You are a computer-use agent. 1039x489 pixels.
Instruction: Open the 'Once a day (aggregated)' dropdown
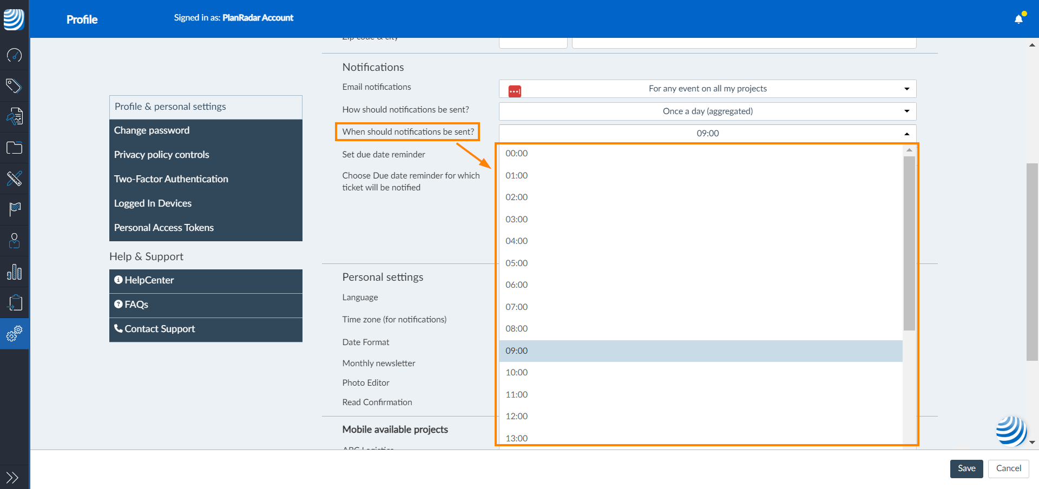707,111
